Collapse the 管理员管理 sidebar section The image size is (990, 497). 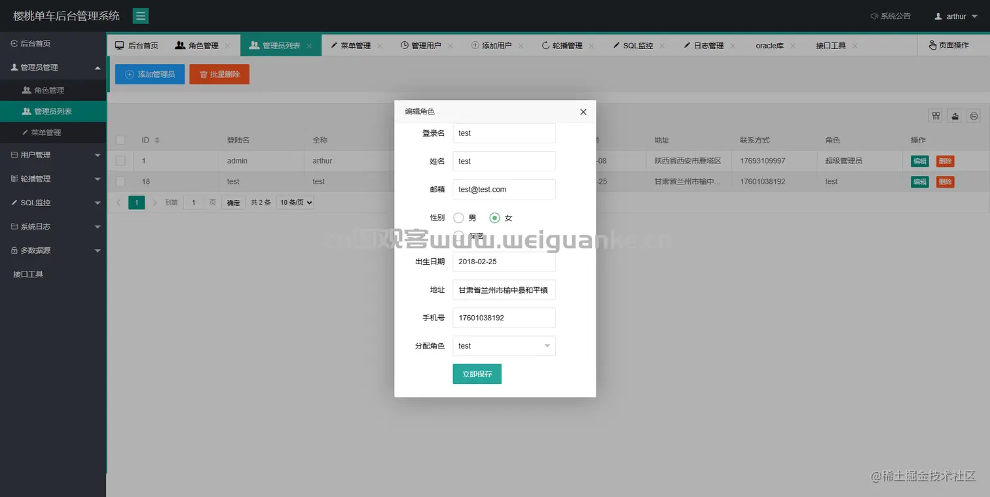point(53,67)
